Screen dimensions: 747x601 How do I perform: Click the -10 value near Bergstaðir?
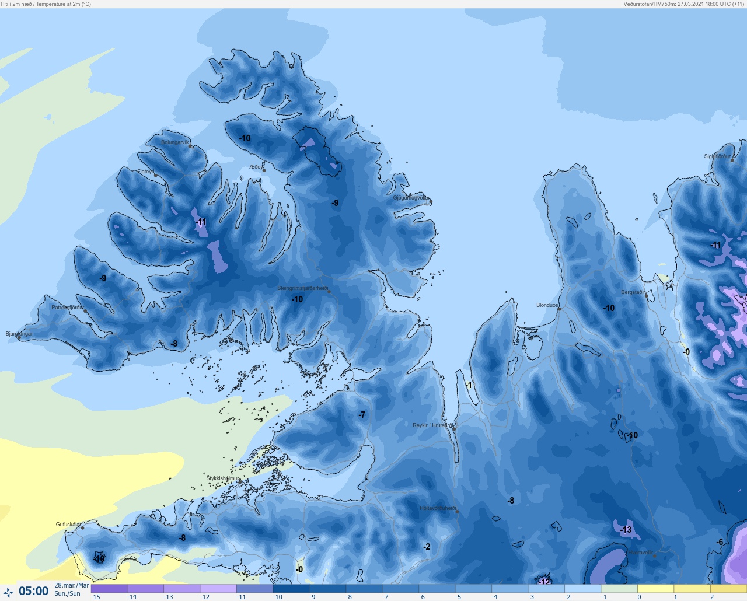pos(609,308)
